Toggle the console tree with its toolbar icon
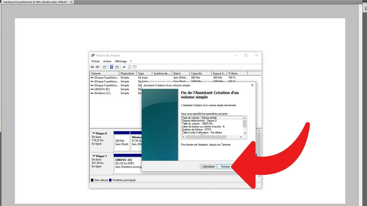Screen dimensions: 367x206 pyautogui.click(x=104, y=67)
